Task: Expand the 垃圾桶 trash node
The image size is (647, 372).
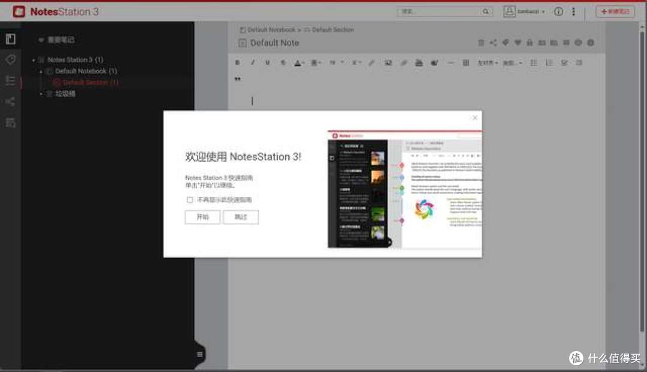Action: tap(41, 94)
